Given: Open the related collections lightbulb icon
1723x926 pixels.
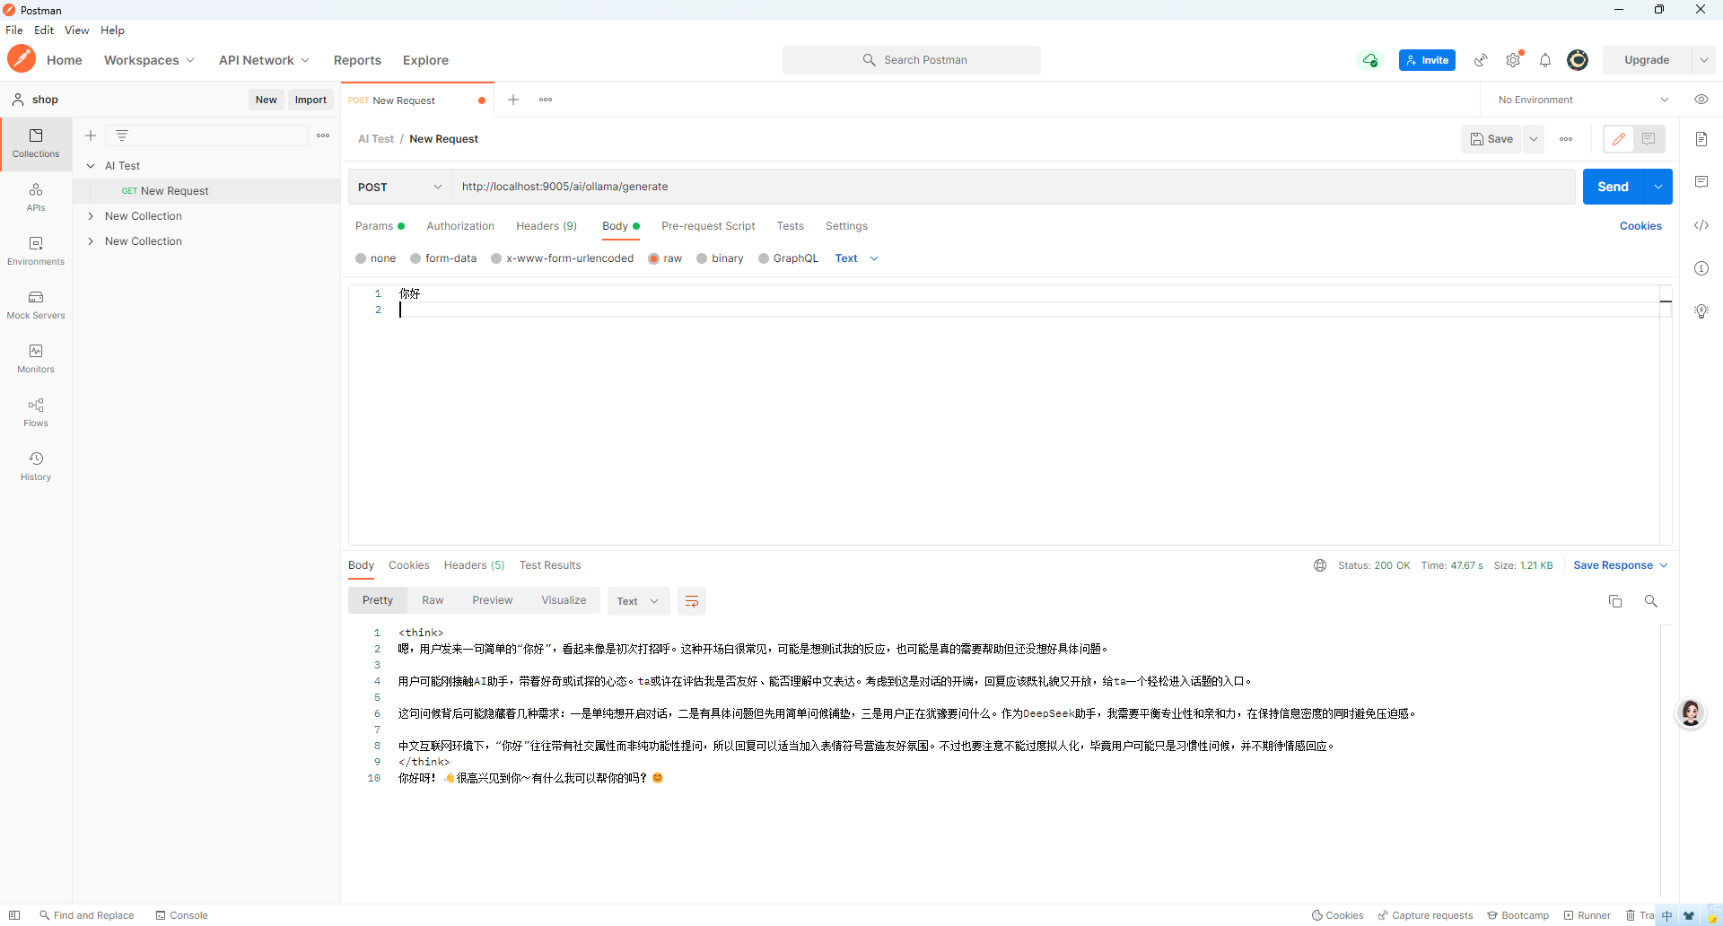Looking at the screenshot, I should point(1701,311).
